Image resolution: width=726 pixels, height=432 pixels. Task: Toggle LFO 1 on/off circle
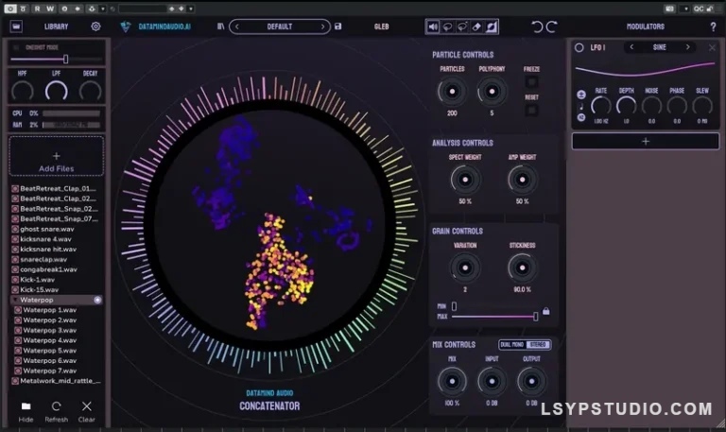579,47
